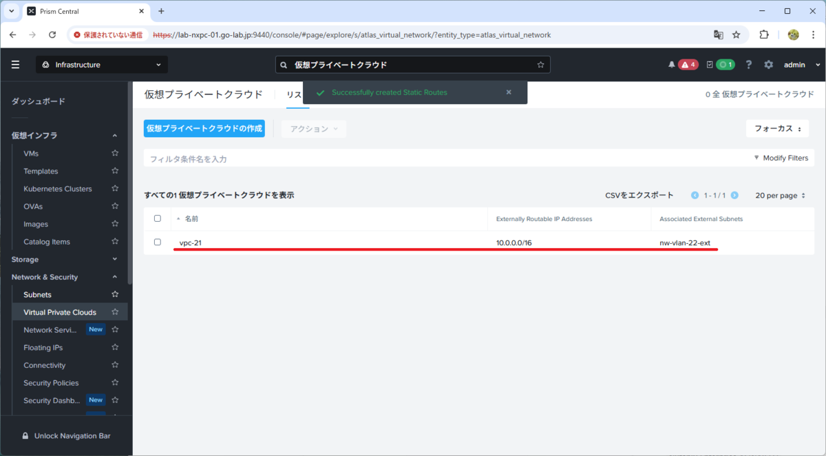Open Kubernetes Clusters in sidebar
826x456 pixels.
[58, 189]
